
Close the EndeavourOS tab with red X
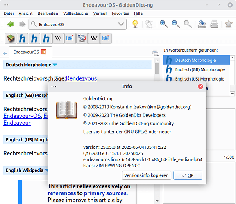coord(44,52)
